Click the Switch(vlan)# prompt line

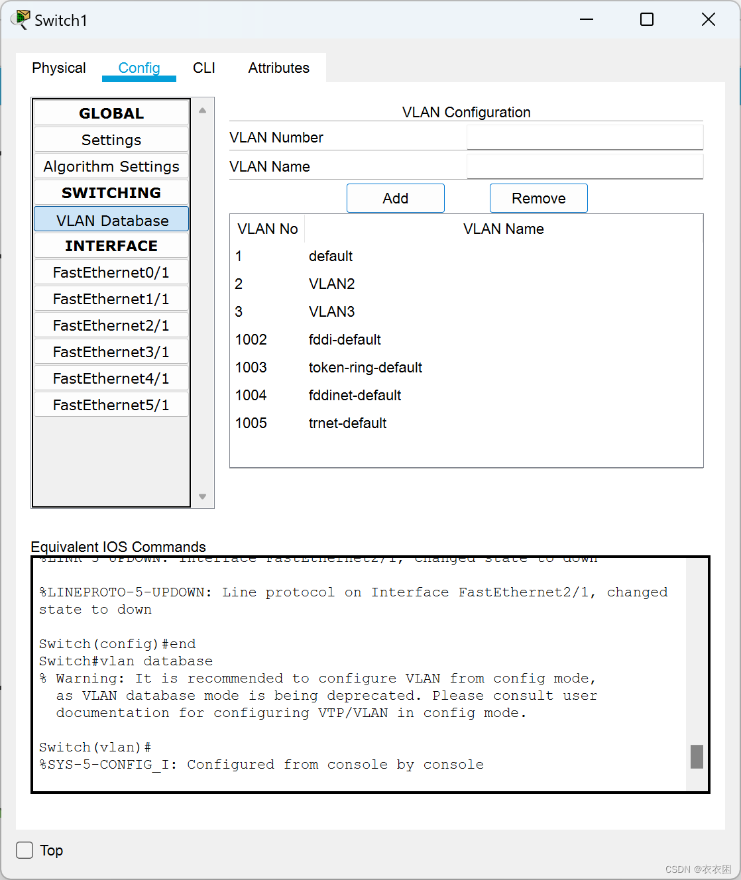click(95, 747)
